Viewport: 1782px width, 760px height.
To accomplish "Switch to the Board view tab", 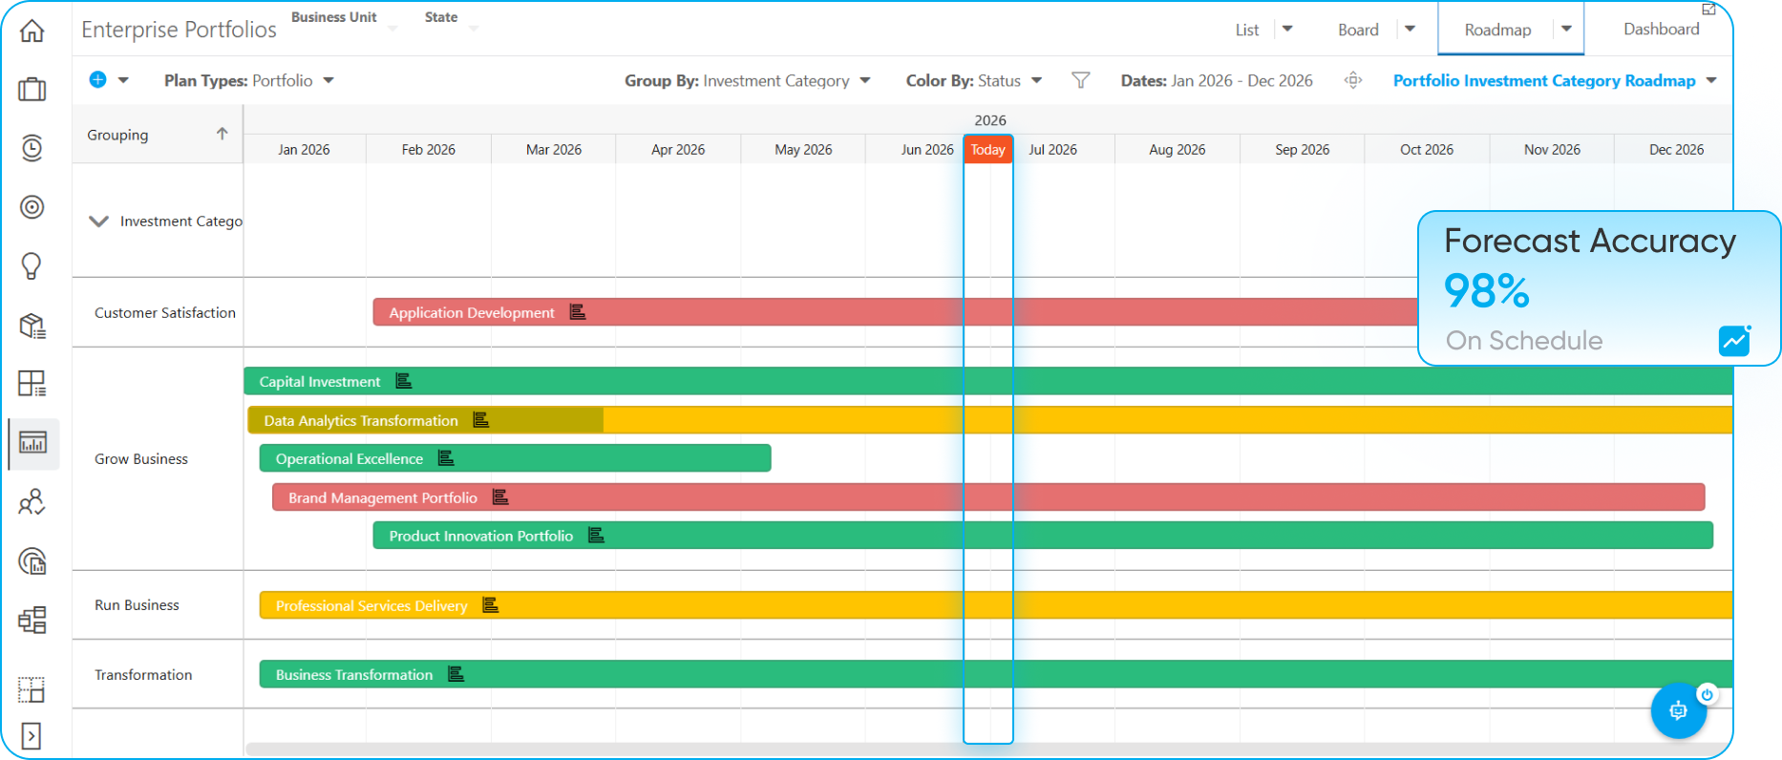I will click(1358, 30).
